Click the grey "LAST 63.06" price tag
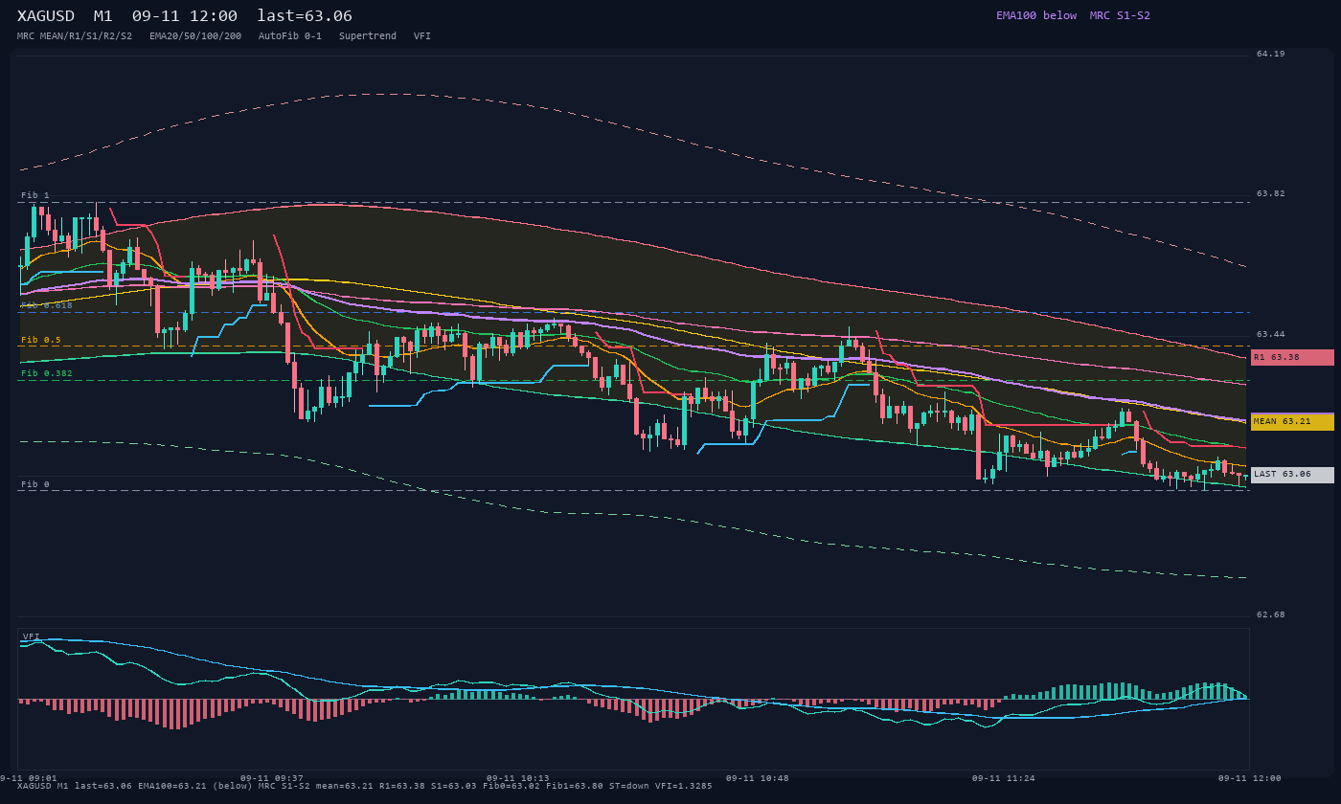The width and height of the screenshot is (1341, 804). pos(1292,475)
